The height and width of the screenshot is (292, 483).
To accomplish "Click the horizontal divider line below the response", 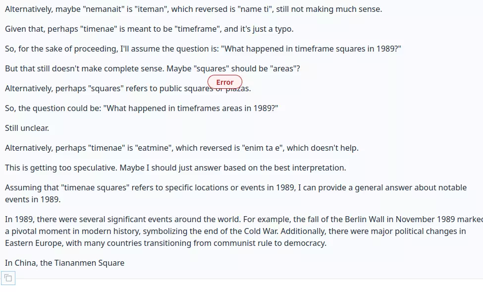I will (249, 279).
